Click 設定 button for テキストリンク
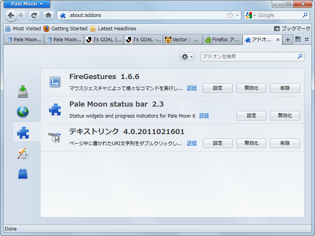Screen dimensions: 315x236 coord(218,143)
